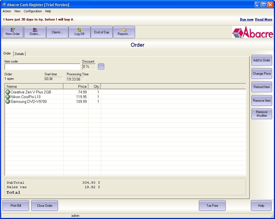Follow the Buy now link
The image size is (275, 219).
pyautogui.click(x=246, y=19)
